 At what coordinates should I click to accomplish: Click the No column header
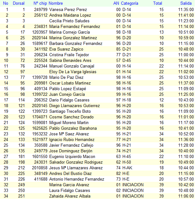6,3
